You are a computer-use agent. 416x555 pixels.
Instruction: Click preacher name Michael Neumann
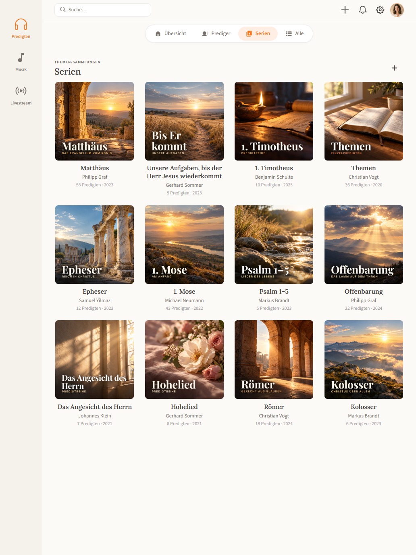(x=184, y=300)
